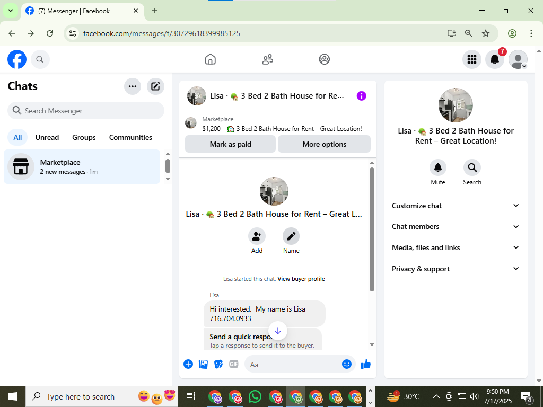Open the Chrome profile icon
Screen dimensions: 543x407
[512, 33]
